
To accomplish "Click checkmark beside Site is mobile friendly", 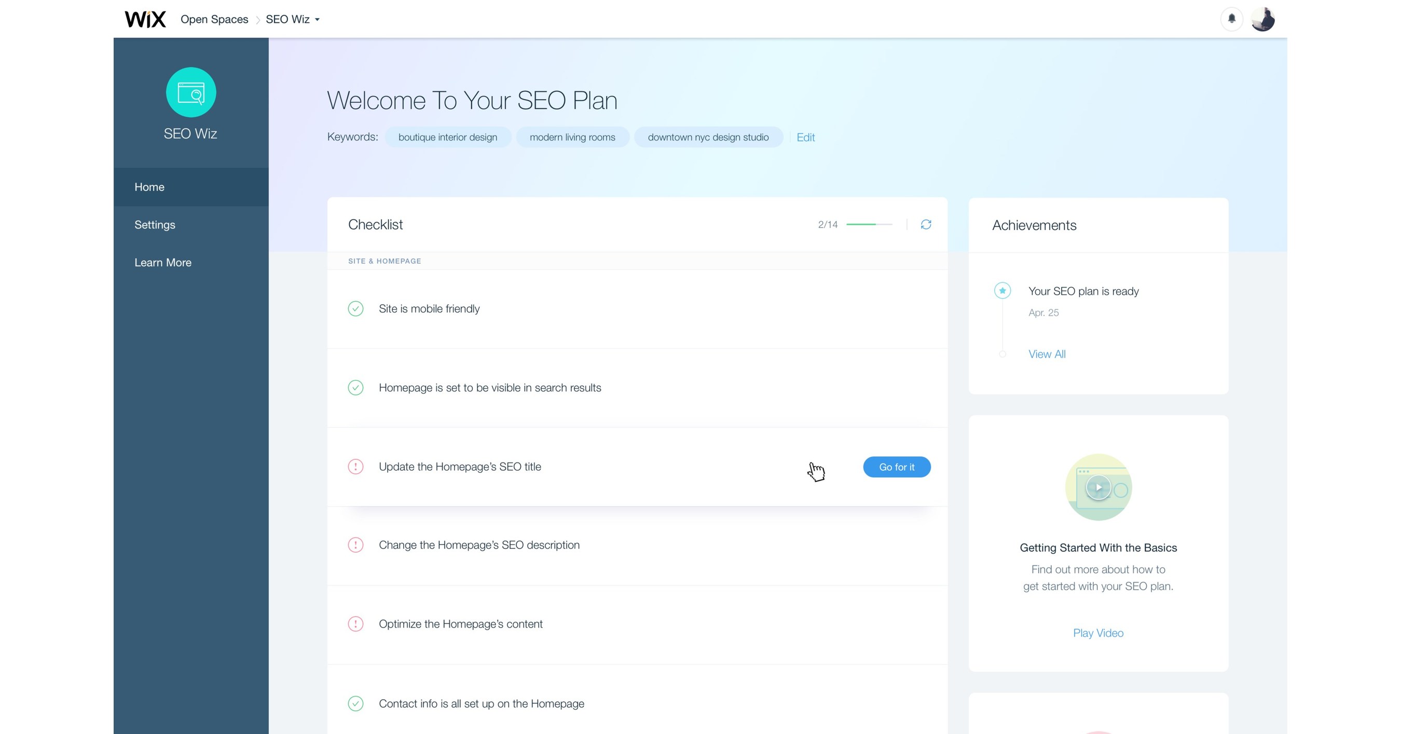I will pos(355,308).
